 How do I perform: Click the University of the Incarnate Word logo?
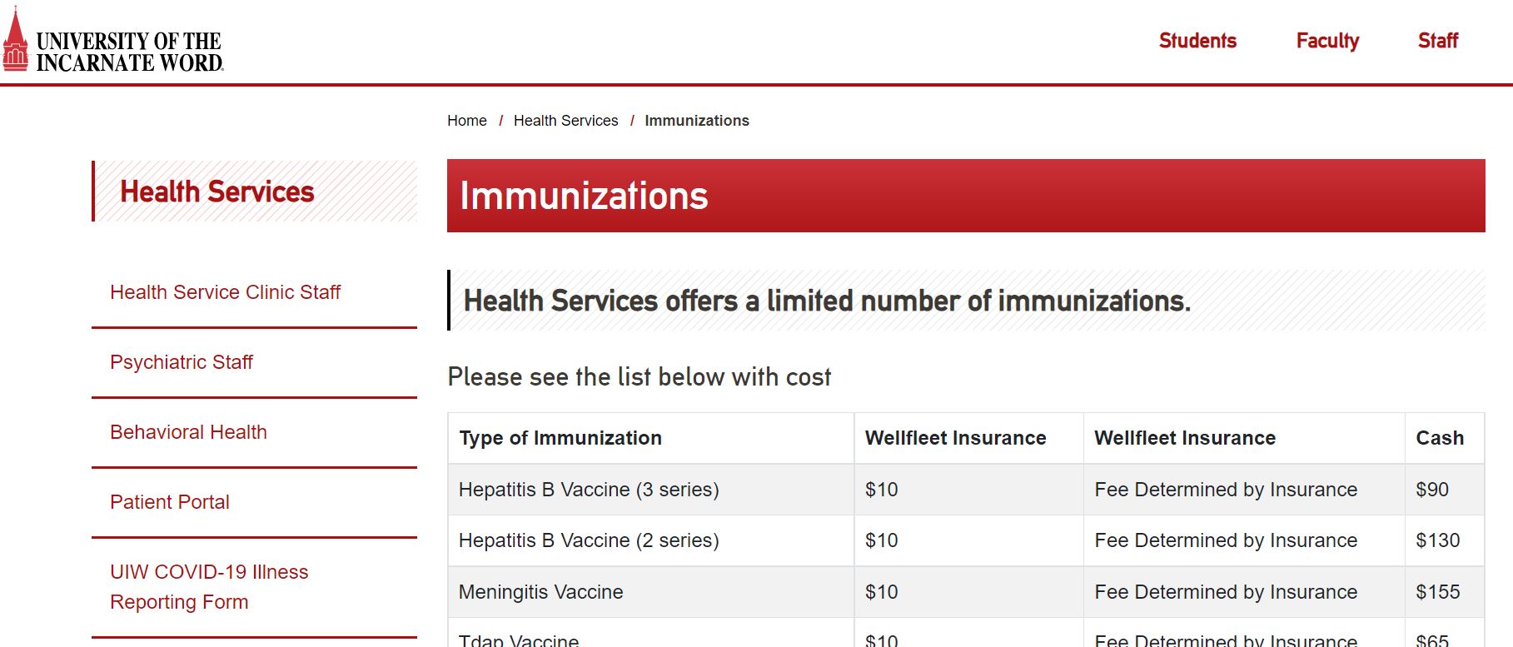(113, 41)
